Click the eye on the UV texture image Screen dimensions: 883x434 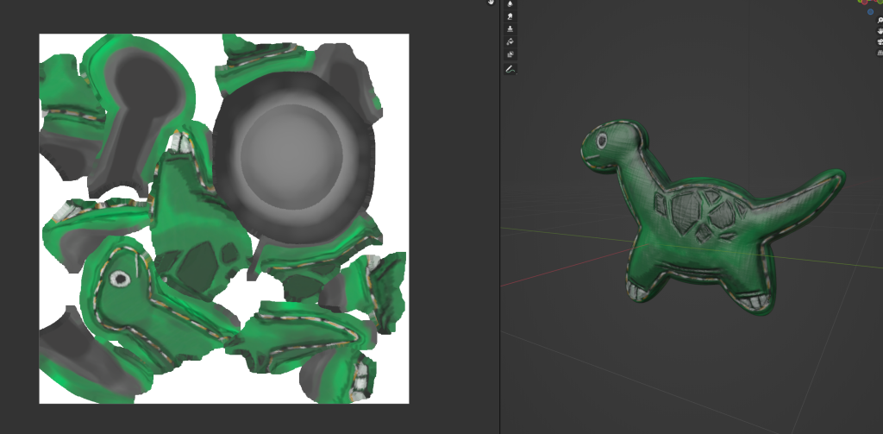pyautogui.click(x=121, y=278)
